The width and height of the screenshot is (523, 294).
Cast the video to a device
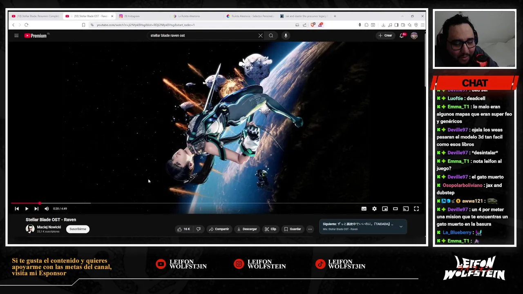pyautogui.click(x=406, y=209)
